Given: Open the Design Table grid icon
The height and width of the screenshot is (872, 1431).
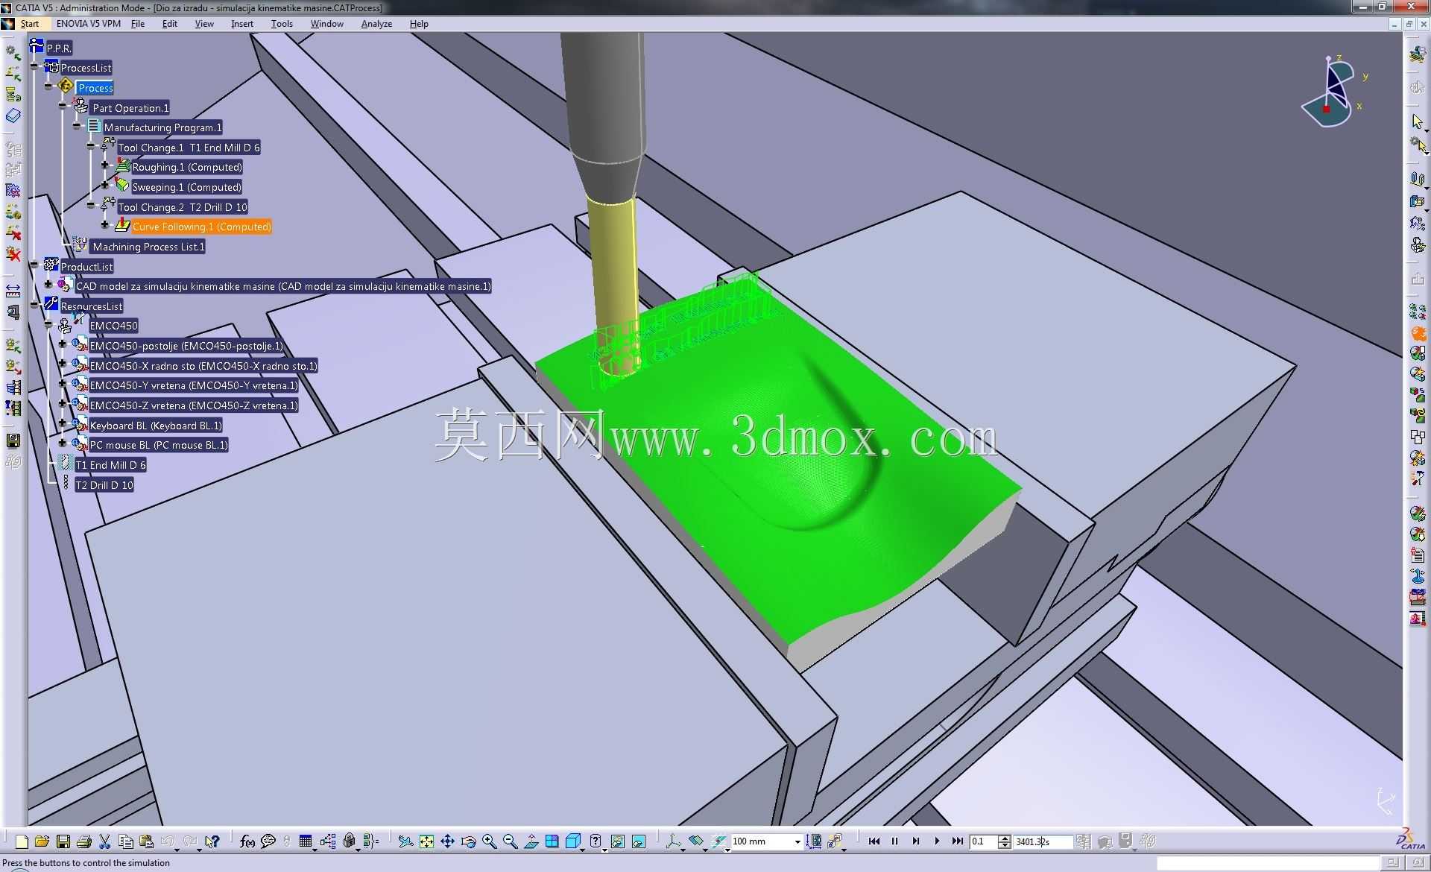Looking at the screenshot, I should (306, 841).
